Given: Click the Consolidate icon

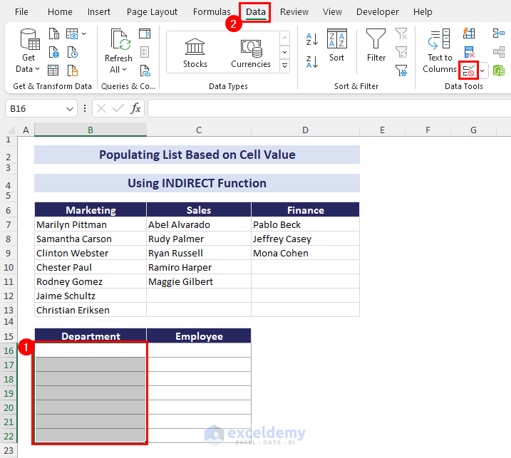Looking at the screenshot, I should [499, 33].
